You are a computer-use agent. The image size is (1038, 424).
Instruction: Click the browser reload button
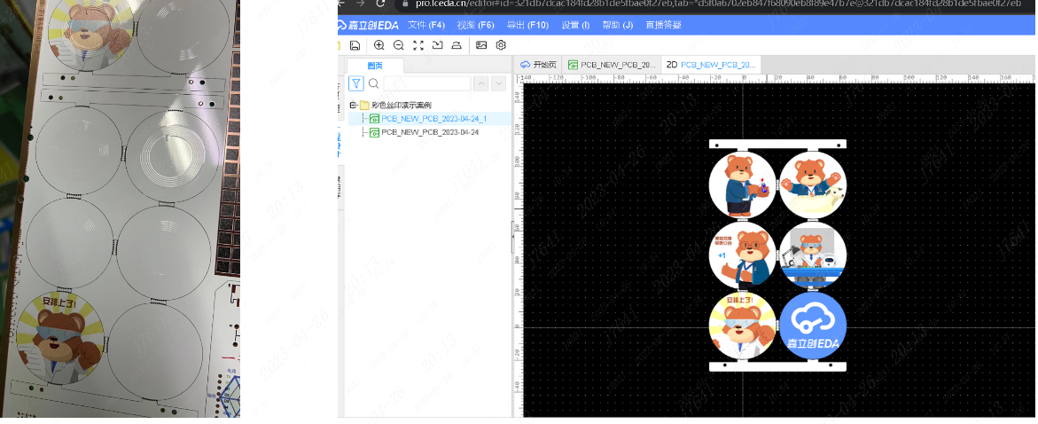click(381, 4)
